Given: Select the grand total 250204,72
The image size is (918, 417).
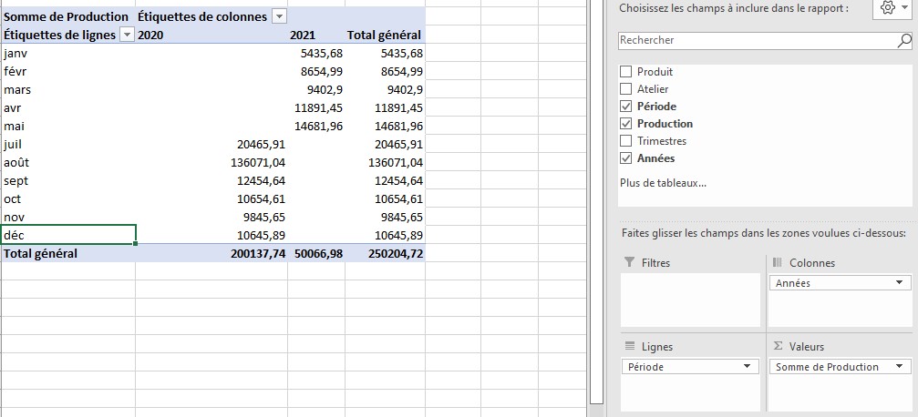Looking at the screenshot, I should pyautogui.click(x=385, y=253).
